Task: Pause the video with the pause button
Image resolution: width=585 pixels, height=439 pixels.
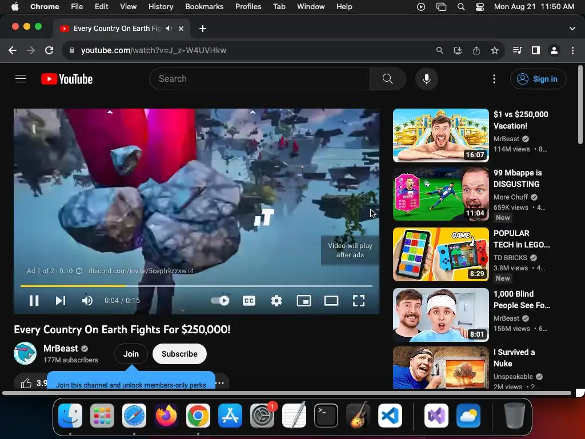Action: click(34, 301)
